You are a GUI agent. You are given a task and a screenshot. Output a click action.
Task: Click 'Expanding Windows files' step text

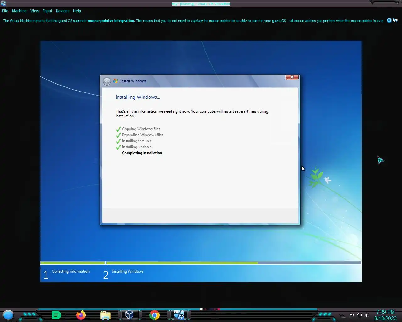143,135
